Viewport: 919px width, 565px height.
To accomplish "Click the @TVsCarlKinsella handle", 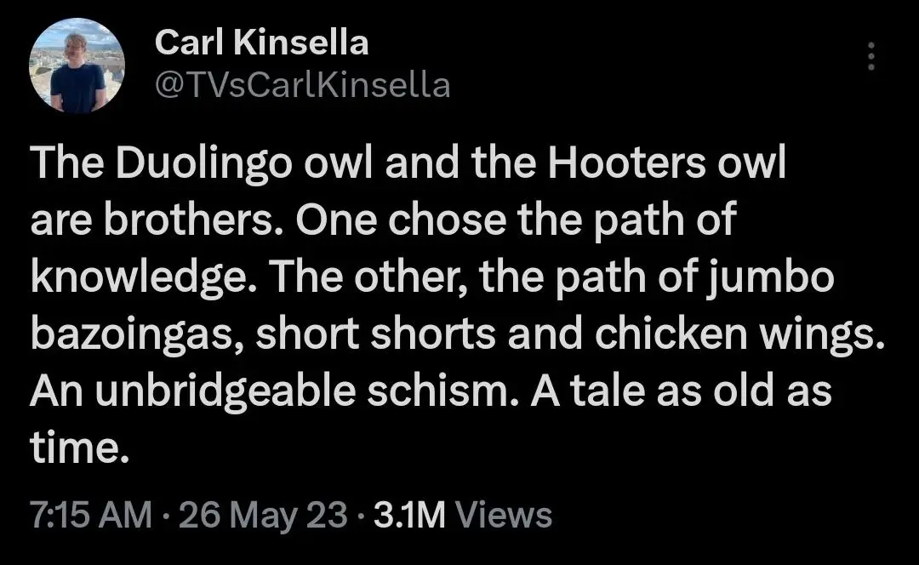I will coord(302,84).
